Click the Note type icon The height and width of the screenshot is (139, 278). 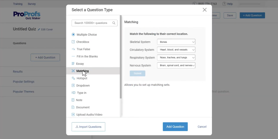click(x=73, y=100)
